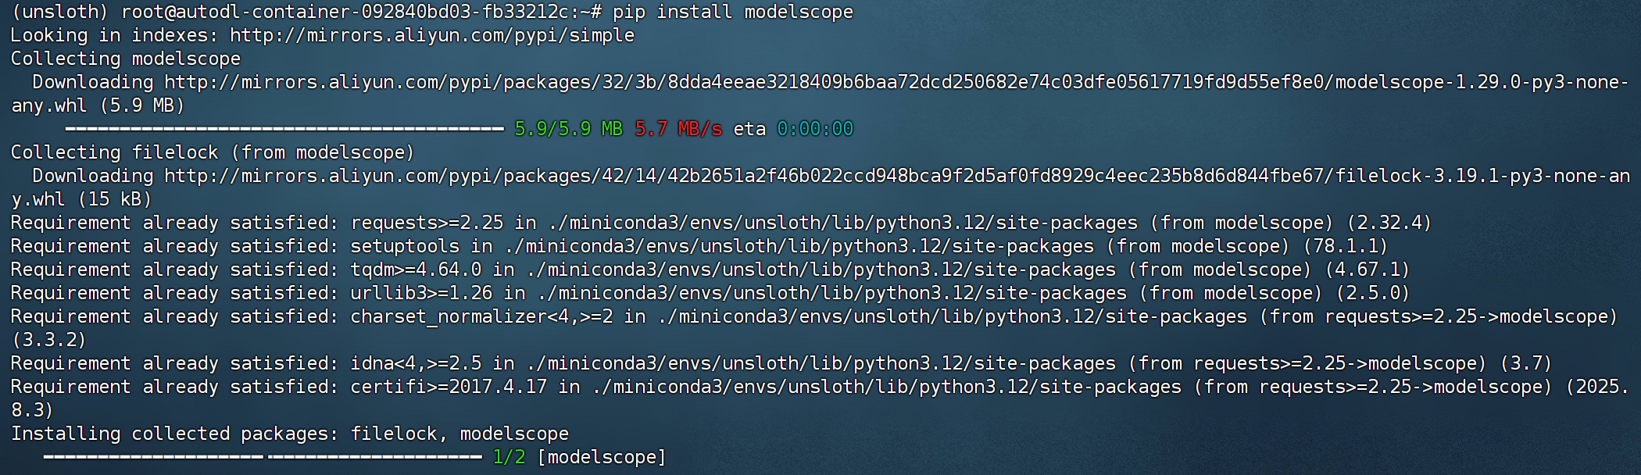
Task: Click version "(3.7)" on idna line
Action: tap(1526, 364)
